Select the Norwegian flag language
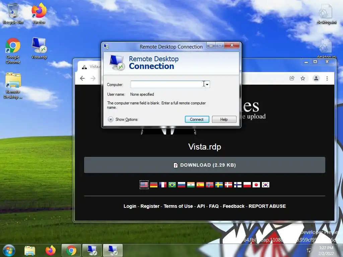 (210, 185)
